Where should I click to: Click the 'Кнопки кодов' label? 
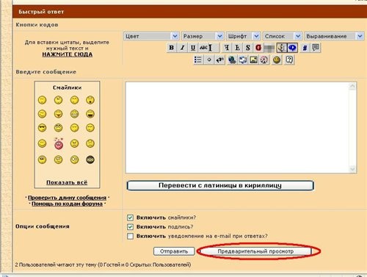point(37,25)
